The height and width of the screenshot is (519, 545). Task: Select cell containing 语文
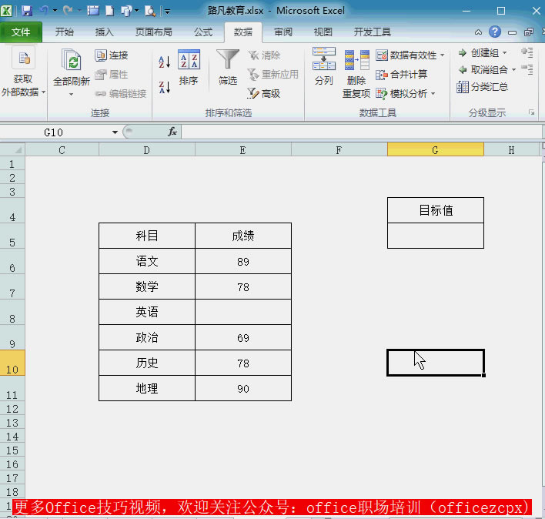[146, 261]
